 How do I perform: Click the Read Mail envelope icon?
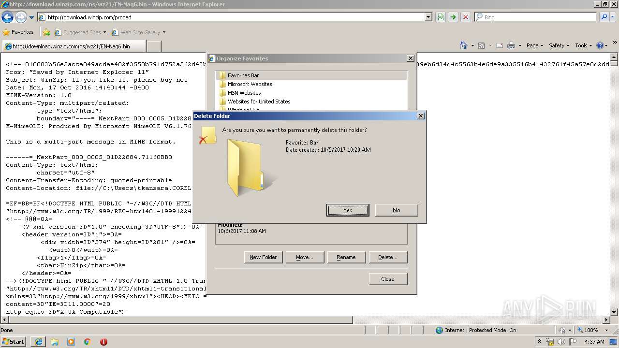coord(499,45)
